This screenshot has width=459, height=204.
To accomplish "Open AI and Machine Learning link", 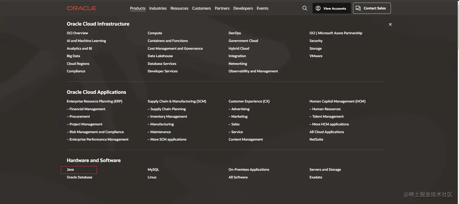I will coord(86,41).
